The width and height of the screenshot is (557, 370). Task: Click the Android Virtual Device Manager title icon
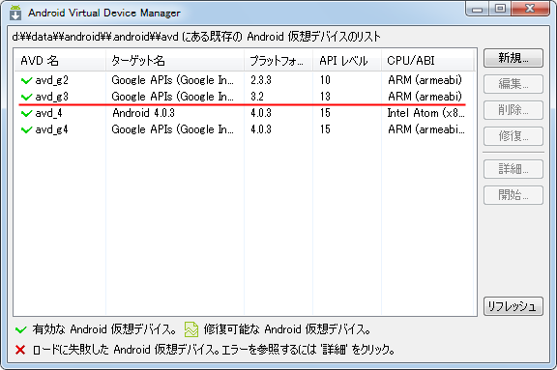tap(15, 13)
